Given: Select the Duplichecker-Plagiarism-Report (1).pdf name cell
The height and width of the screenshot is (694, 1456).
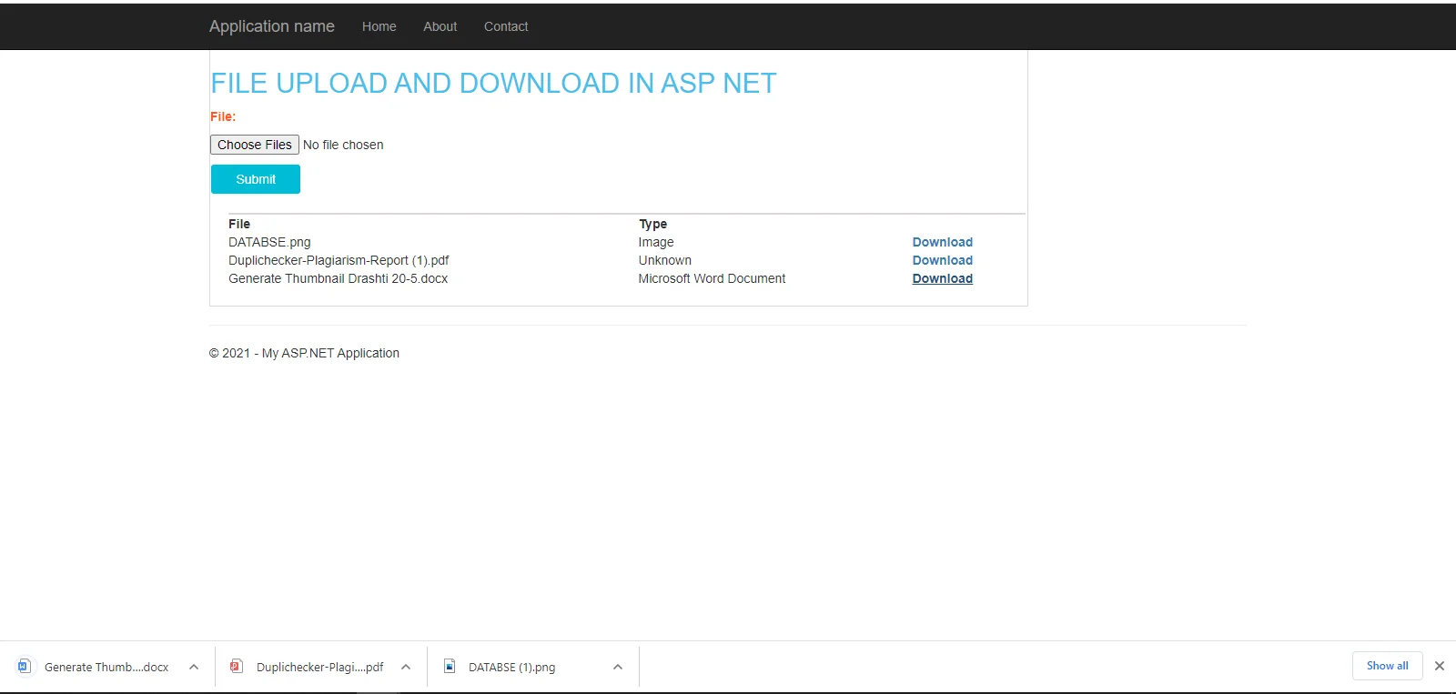Looking at the screenshot, I should coord(339,260).
